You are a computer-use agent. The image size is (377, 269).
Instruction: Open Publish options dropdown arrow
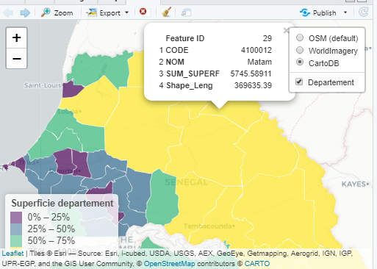pyautogui.click(x=345, y=12)
